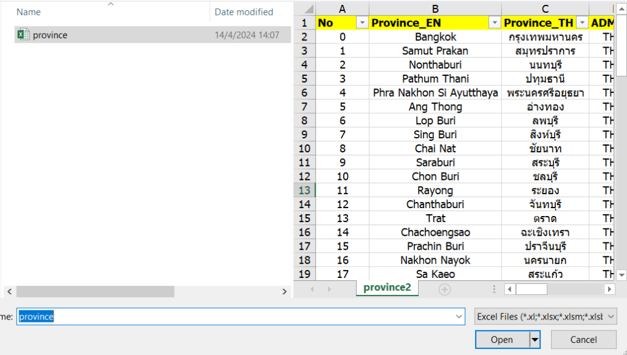Click the Cancel button

(583, 339)
